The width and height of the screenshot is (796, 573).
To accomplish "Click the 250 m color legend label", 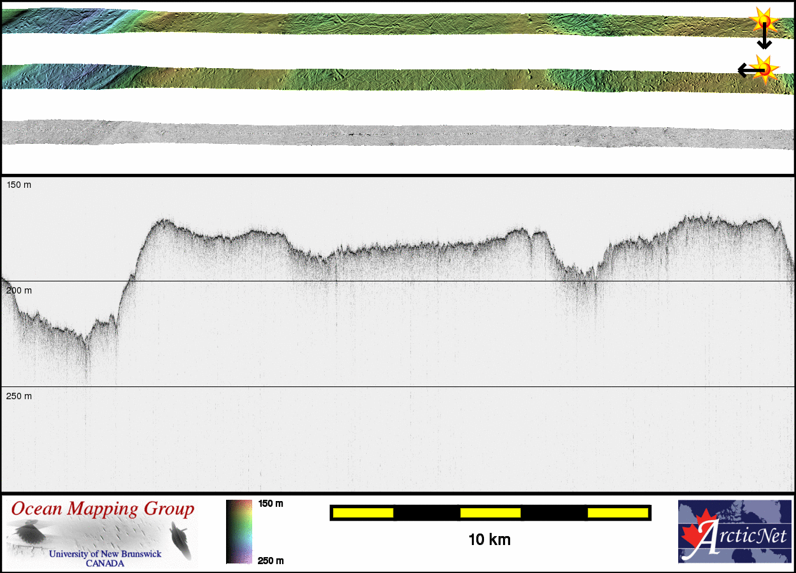I will point(270,560).
